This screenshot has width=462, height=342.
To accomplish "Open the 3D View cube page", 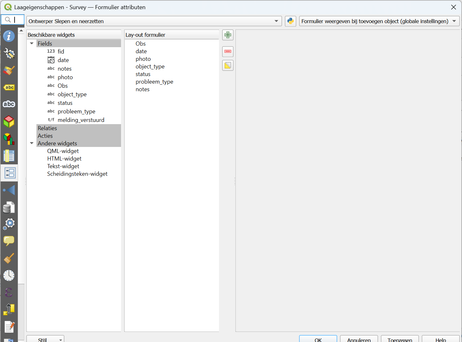I will coord(9,122).
